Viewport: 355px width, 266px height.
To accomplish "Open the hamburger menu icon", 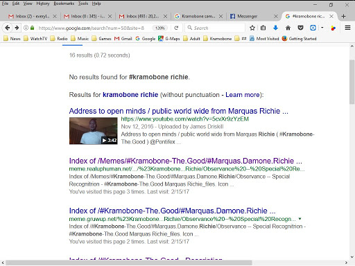I will click(x=347, y=28).
